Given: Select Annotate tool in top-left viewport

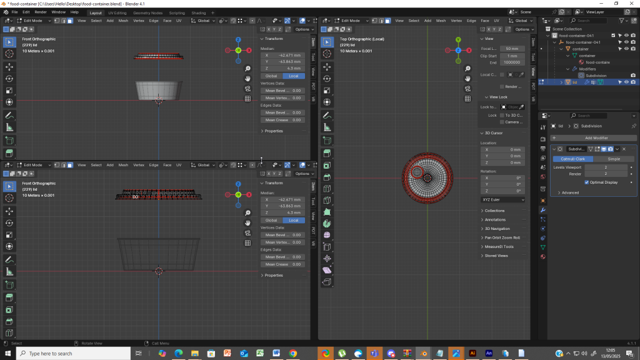Looking at the screenshot, I should coord(9,116).
